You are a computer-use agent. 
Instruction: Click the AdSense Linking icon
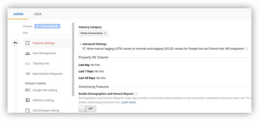click(27, 100)
